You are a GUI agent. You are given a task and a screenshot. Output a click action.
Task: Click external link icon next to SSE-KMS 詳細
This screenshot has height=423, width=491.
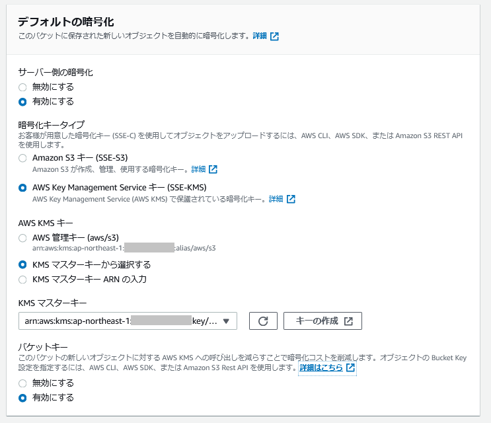(291, 199)
